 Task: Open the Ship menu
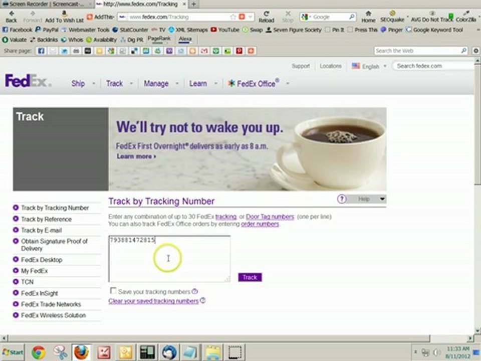[78, 84]
